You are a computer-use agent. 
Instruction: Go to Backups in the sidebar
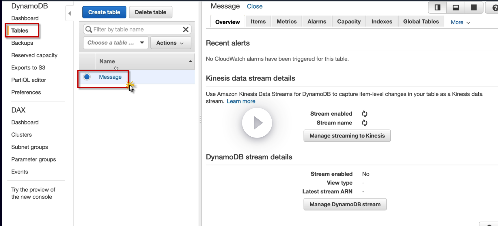tap(22, 43)
